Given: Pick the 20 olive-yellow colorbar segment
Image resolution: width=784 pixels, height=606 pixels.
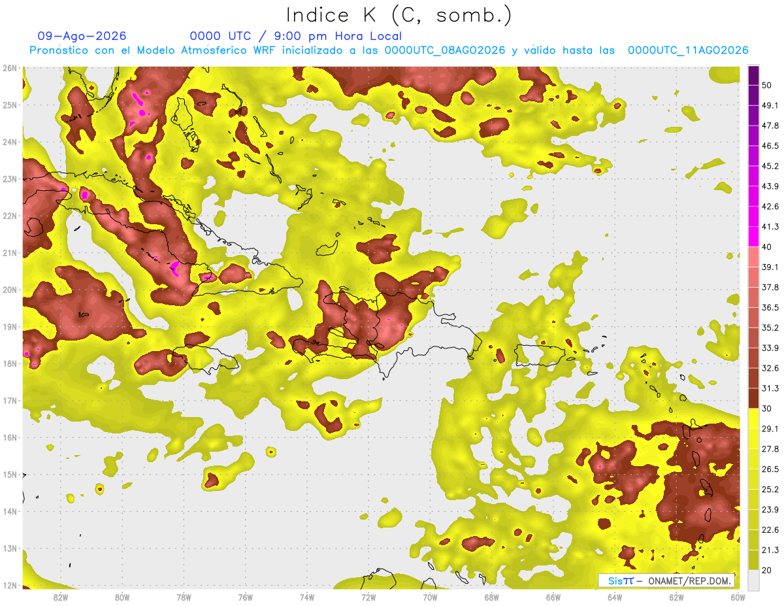Looking at the screenshot, I should (753, 560).
